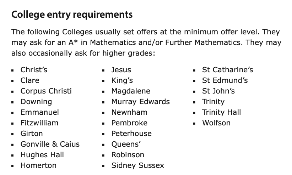The image size is (292, 175).
Task: Click the College entry requirements heading
Action: [72, 15]
